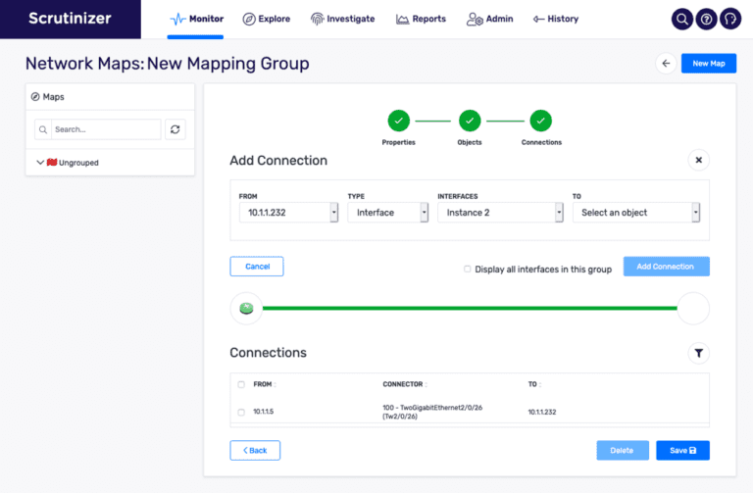
Task: Click the Properties step label
Action: [x=399, y=142]
